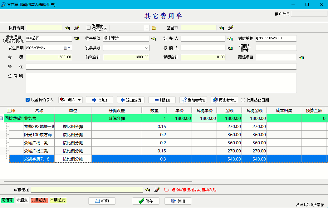Image resolution: width=328 pixels, height=208 pixels.
Task: Click the lookup hand icon beside 执行合同
Action: [x=67, y=28]
